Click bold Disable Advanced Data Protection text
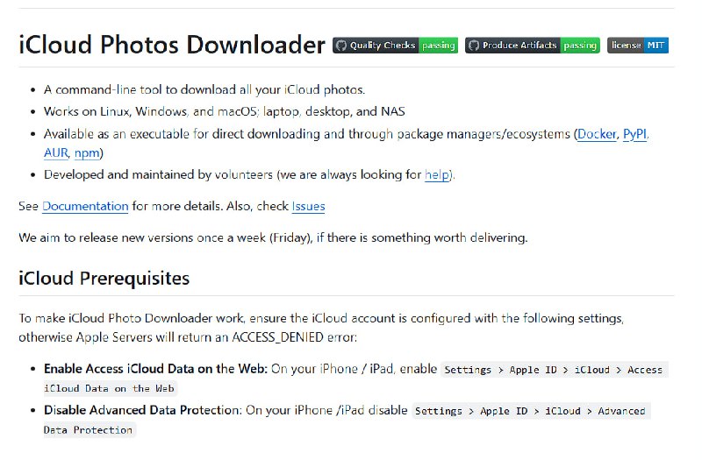 click(x=142, y=410)
